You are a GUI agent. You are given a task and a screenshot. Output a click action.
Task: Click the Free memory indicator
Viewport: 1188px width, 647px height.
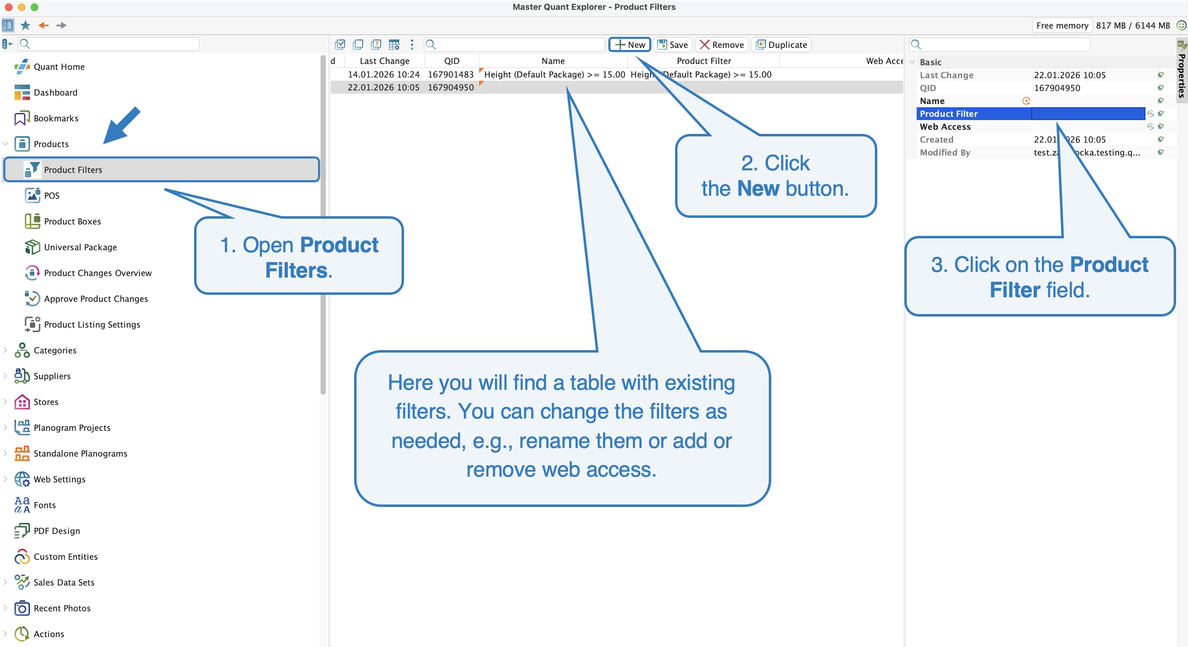1062,25
